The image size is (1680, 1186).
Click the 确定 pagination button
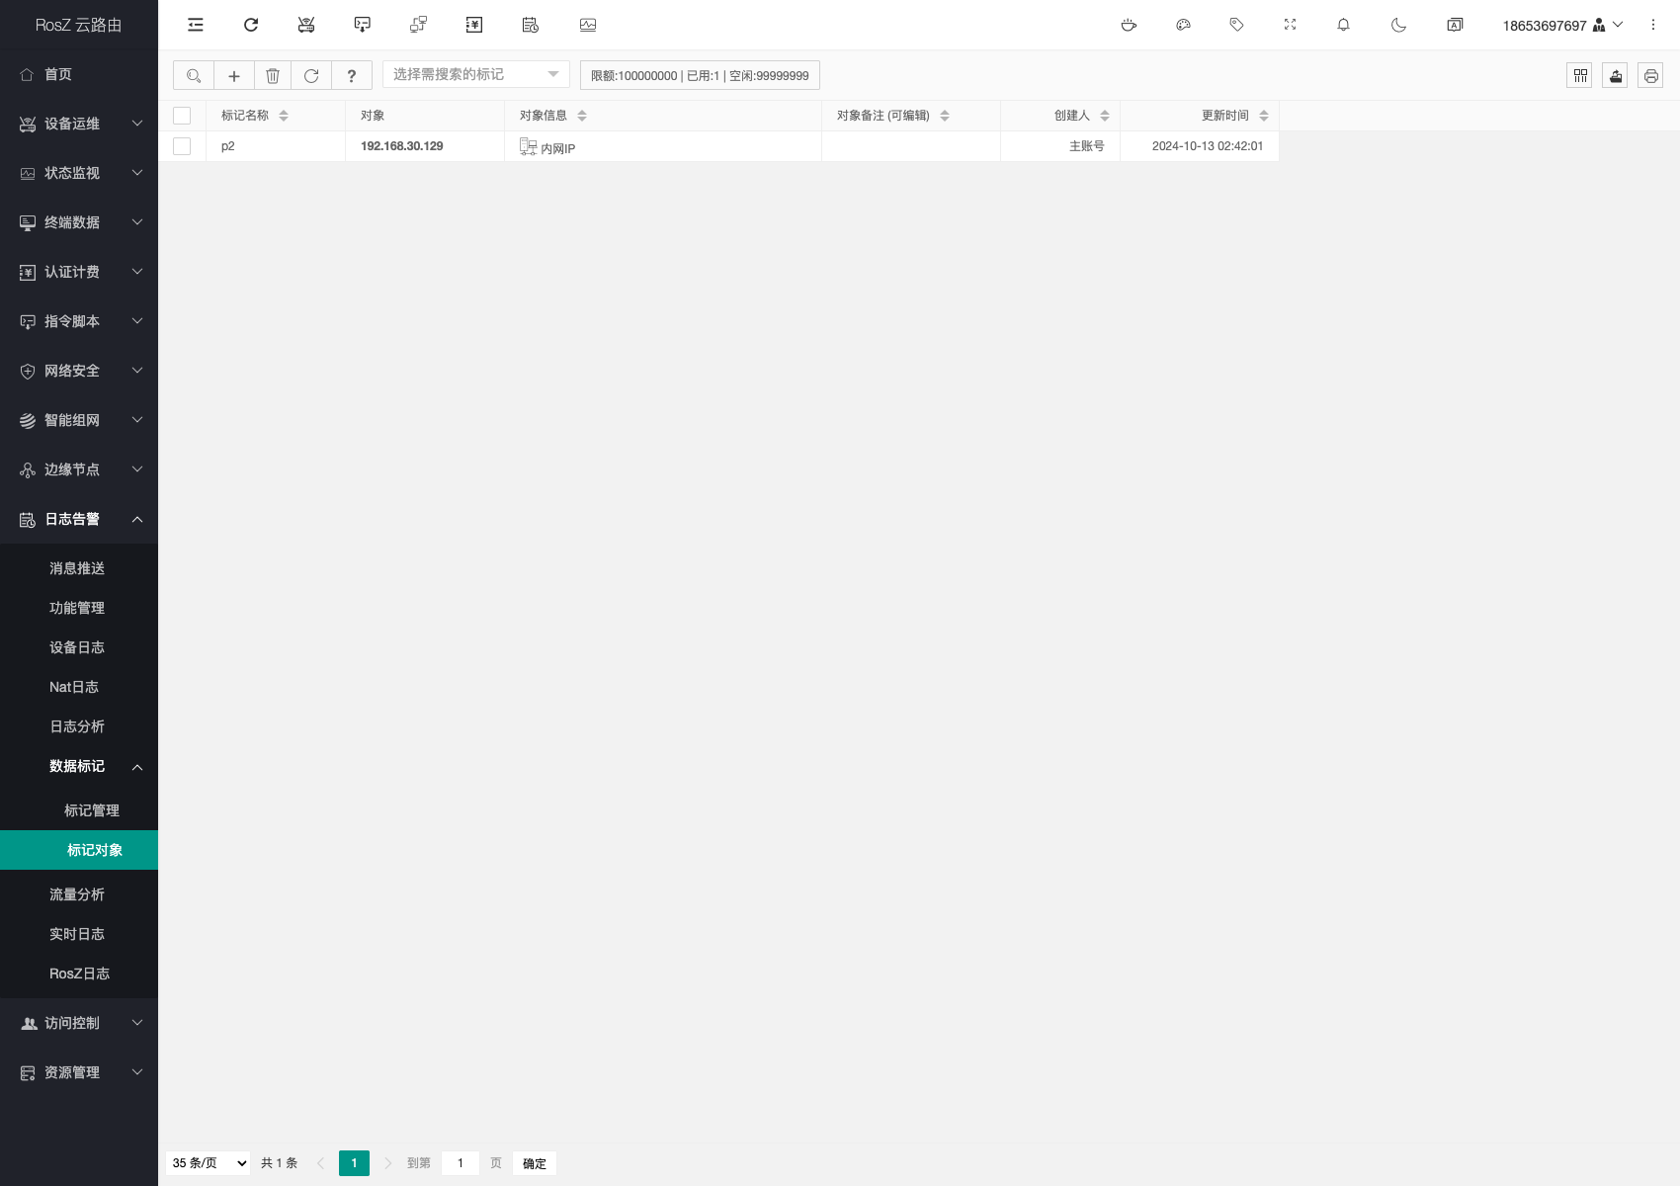[534, 1163]
